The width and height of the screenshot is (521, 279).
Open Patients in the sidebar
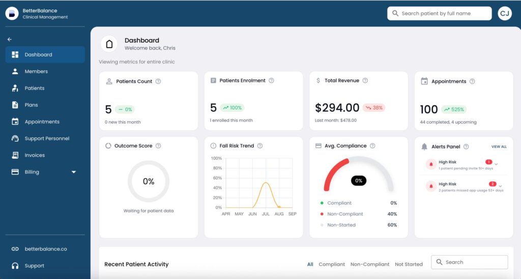[34, 88]
